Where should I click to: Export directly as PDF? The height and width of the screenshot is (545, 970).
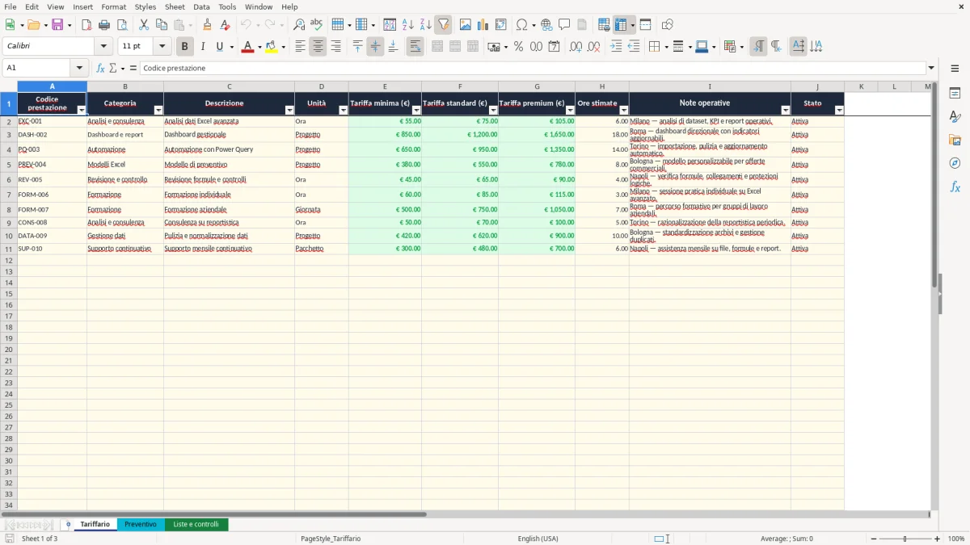coord(86,25)
